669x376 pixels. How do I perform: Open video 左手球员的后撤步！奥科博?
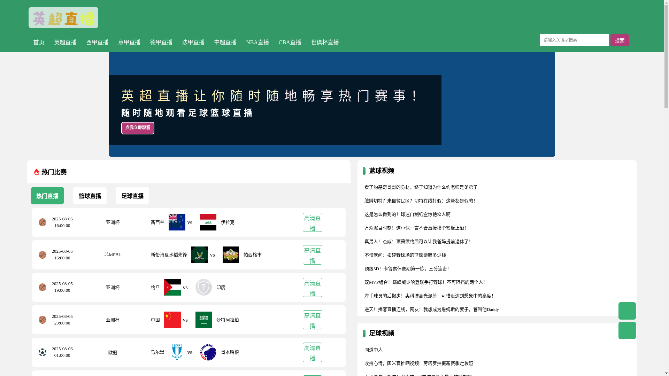point(429,296)
